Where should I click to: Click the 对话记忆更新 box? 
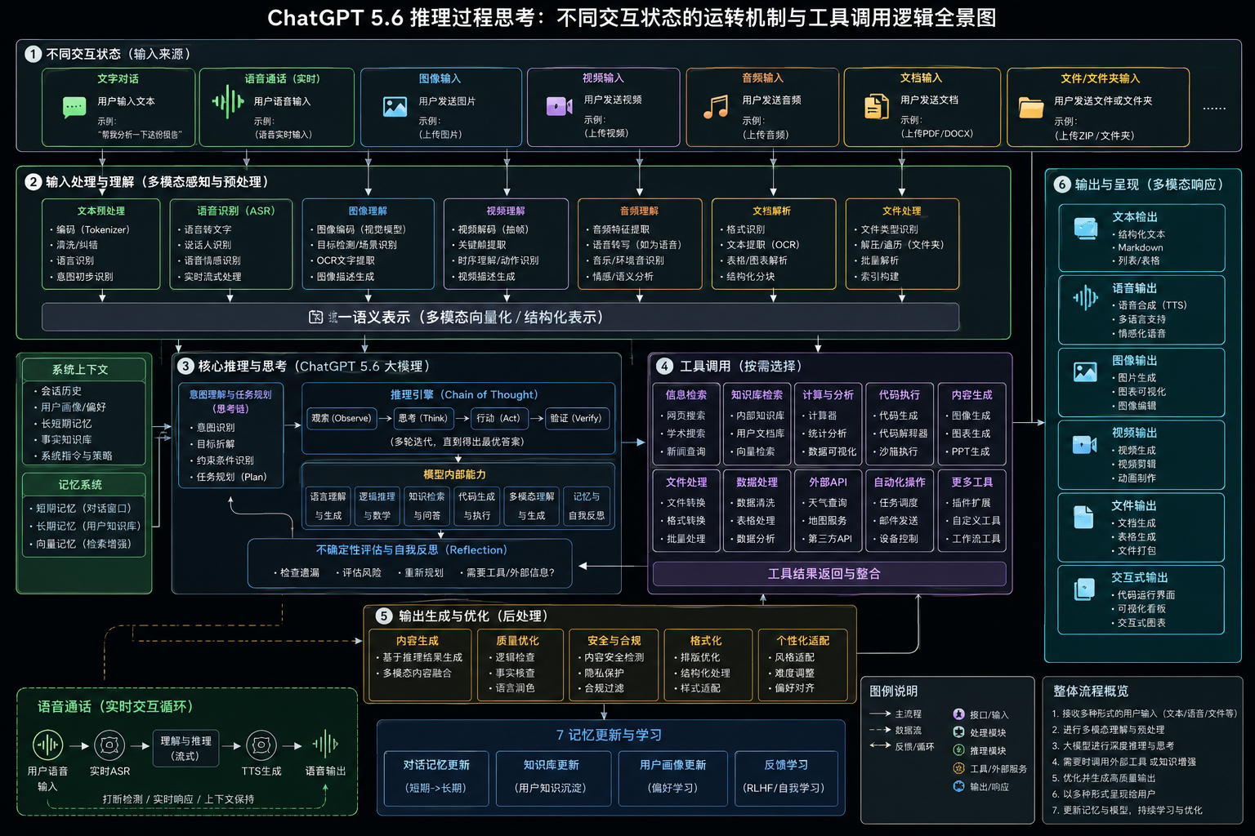[435, 776]
